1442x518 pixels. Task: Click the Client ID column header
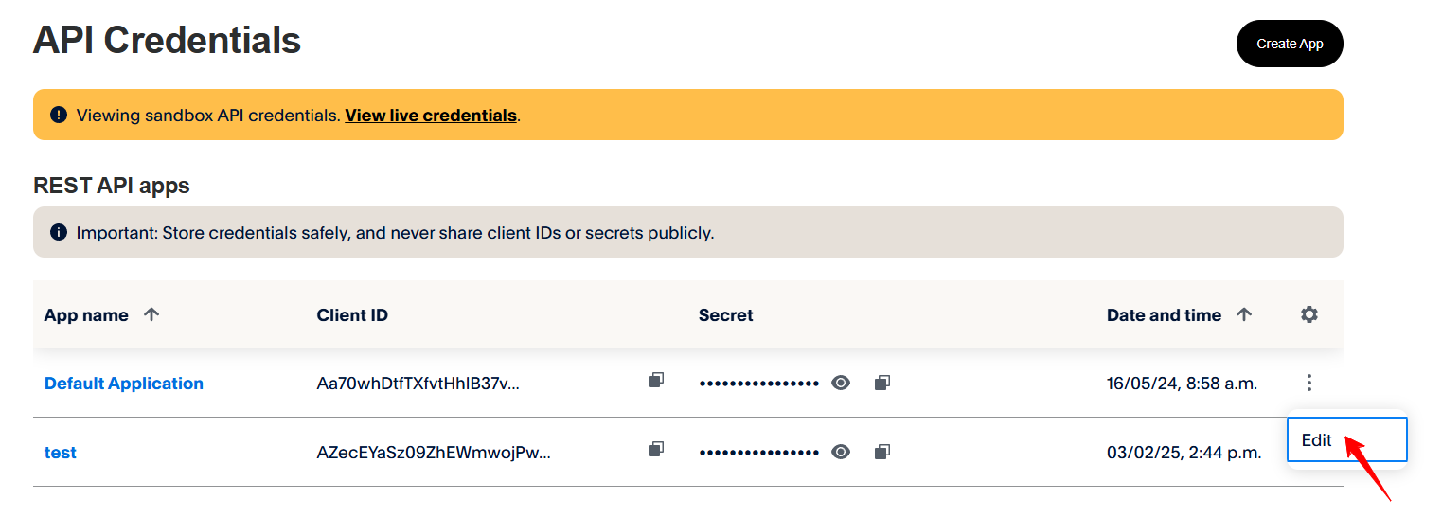pos(352,315)
